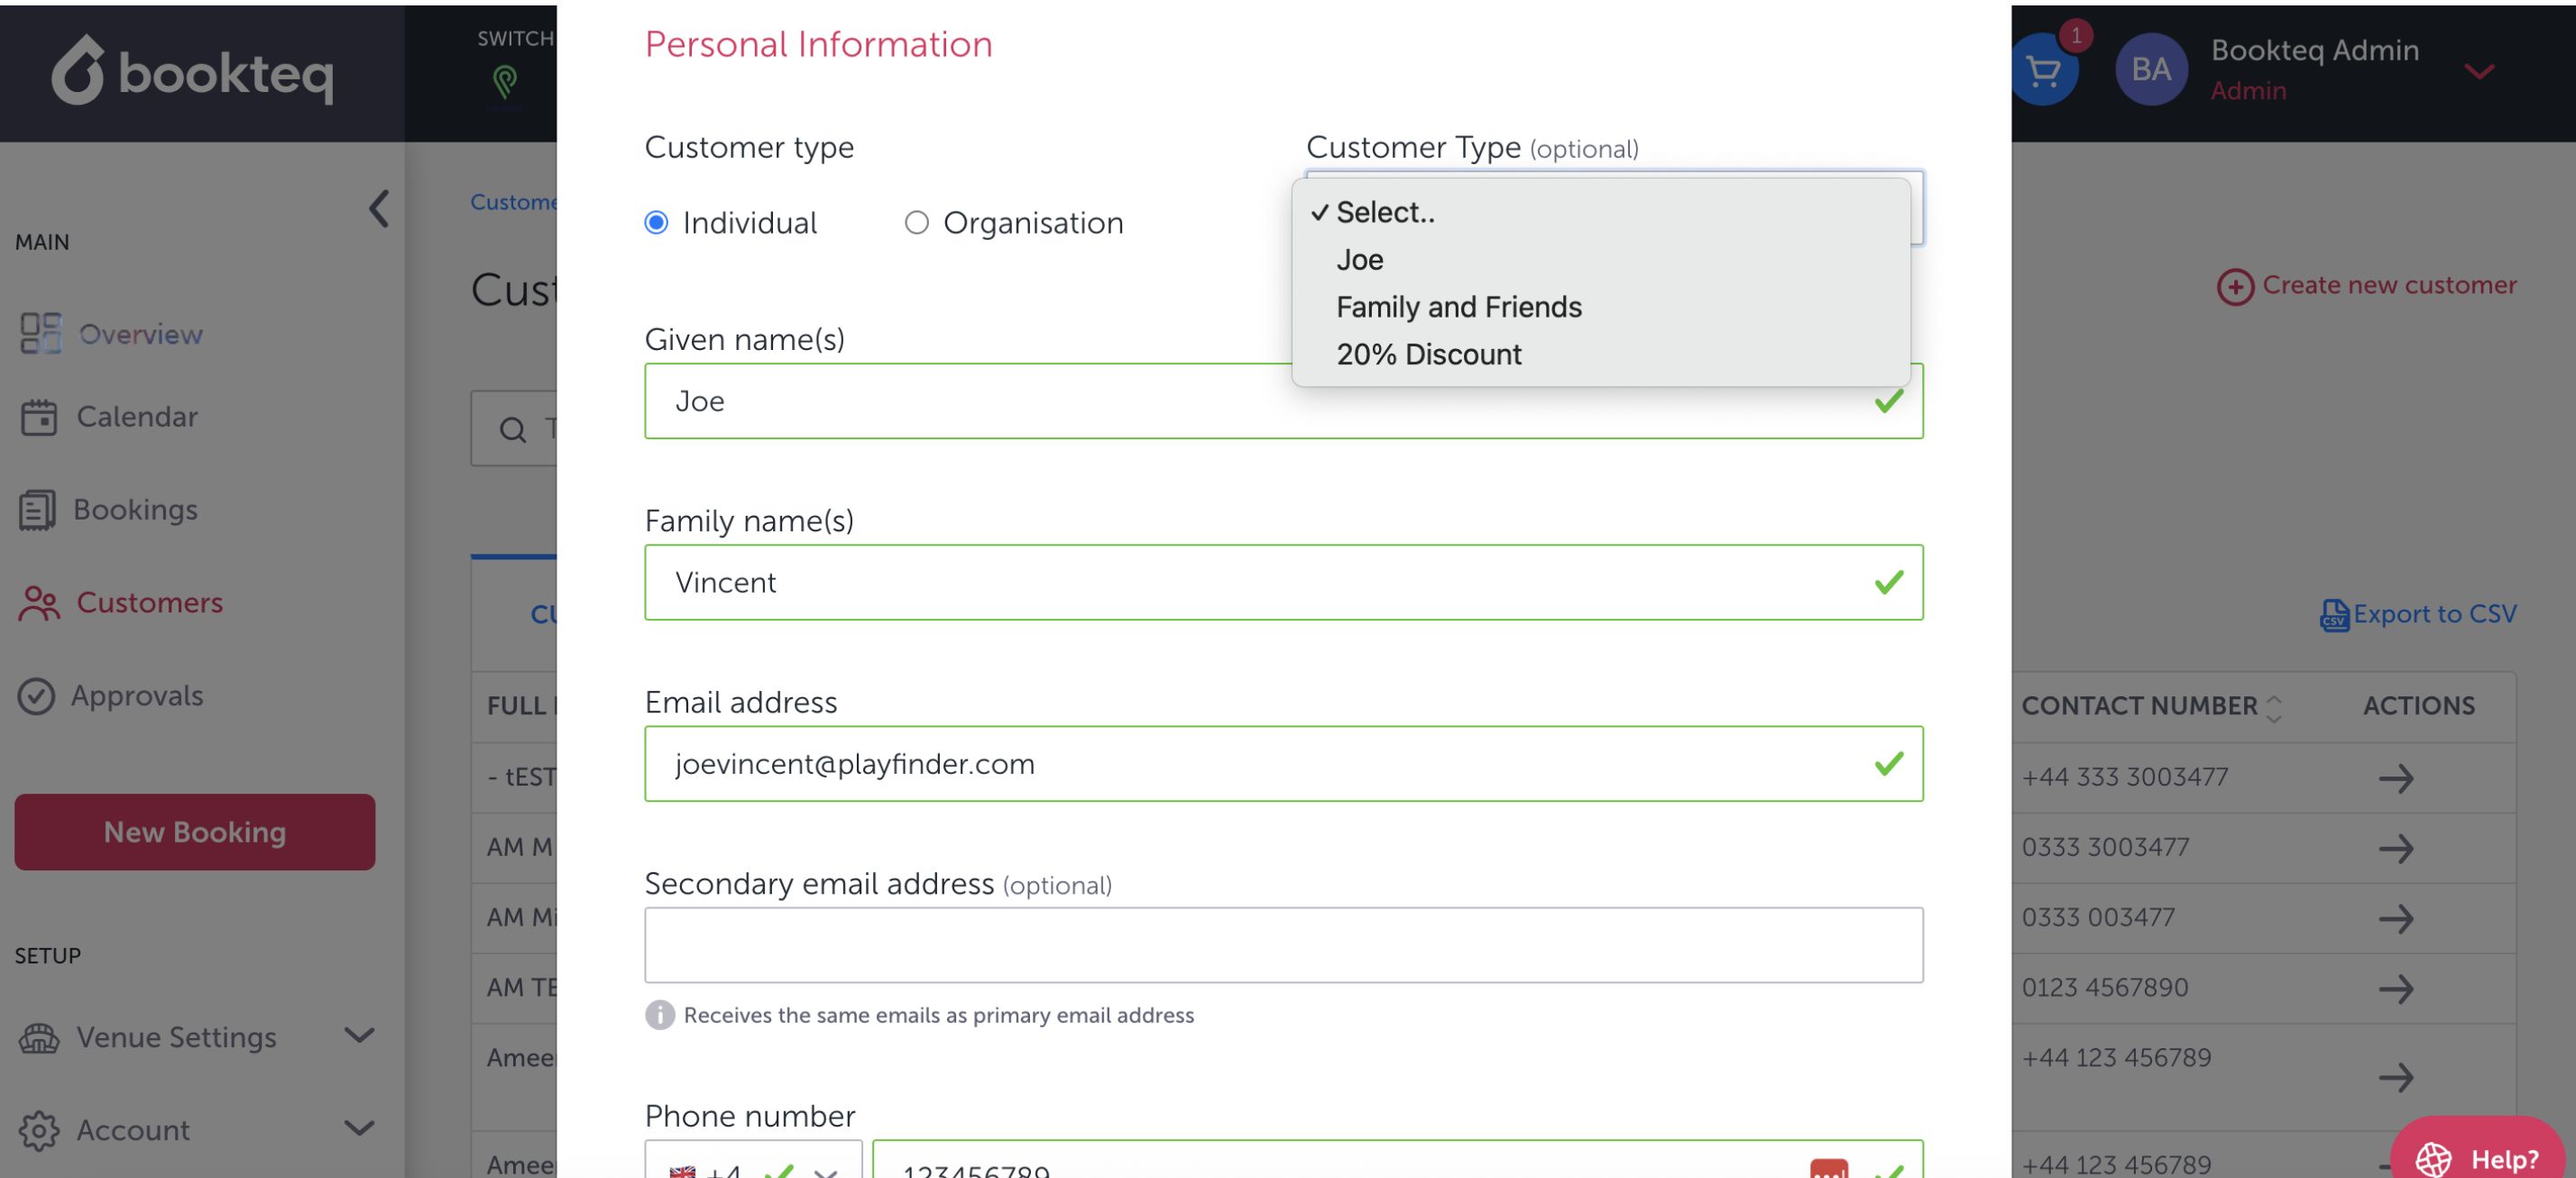Click the BA user avatar
This screenshot has height=1178, width=2576.
2150,69
